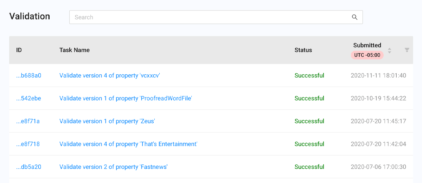The width and height of the screenshot is (422, 183).
Task: Open 'Validate version 4 of property vcxxcv'
Action: 110,75
